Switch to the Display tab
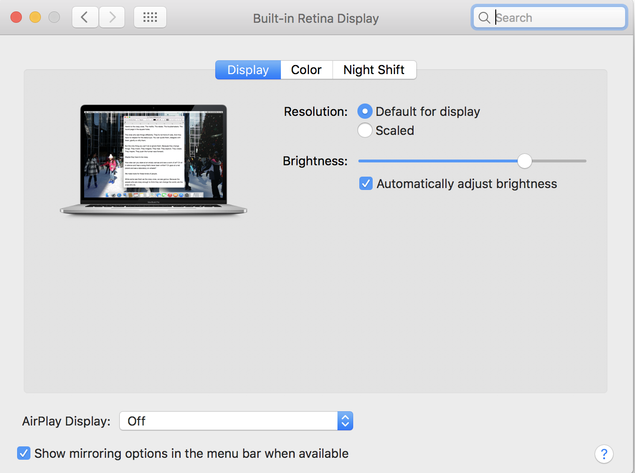Image resolution: width=635 pixels, height=473 pixels. click(248, 70)
